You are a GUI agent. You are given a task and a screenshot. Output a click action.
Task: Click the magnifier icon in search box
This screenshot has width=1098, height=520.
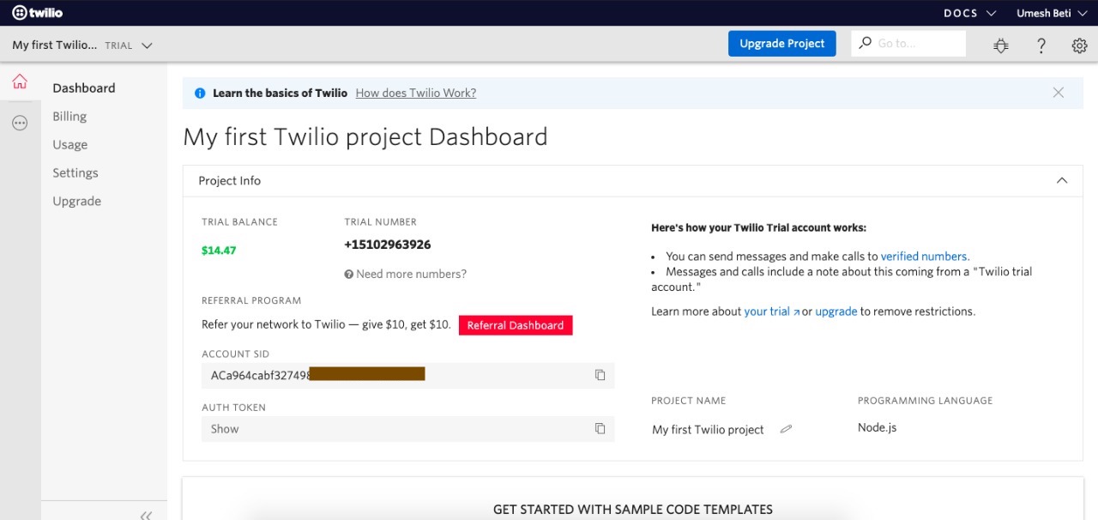pyautogui.click(x=866, y=41)
